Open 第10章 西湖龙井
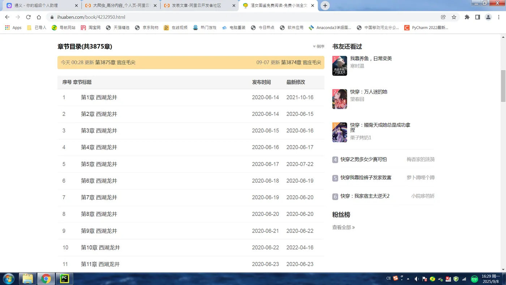 tap(100, 247)
